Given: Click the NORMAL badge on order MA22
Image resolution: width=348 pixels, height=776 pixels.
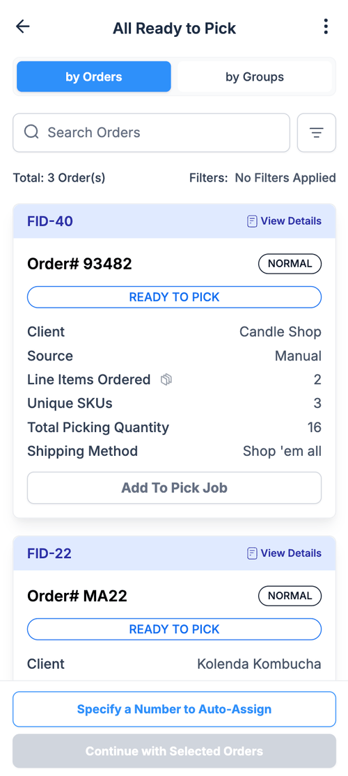Looking at the screenshot, I should [x=290, y=596].
